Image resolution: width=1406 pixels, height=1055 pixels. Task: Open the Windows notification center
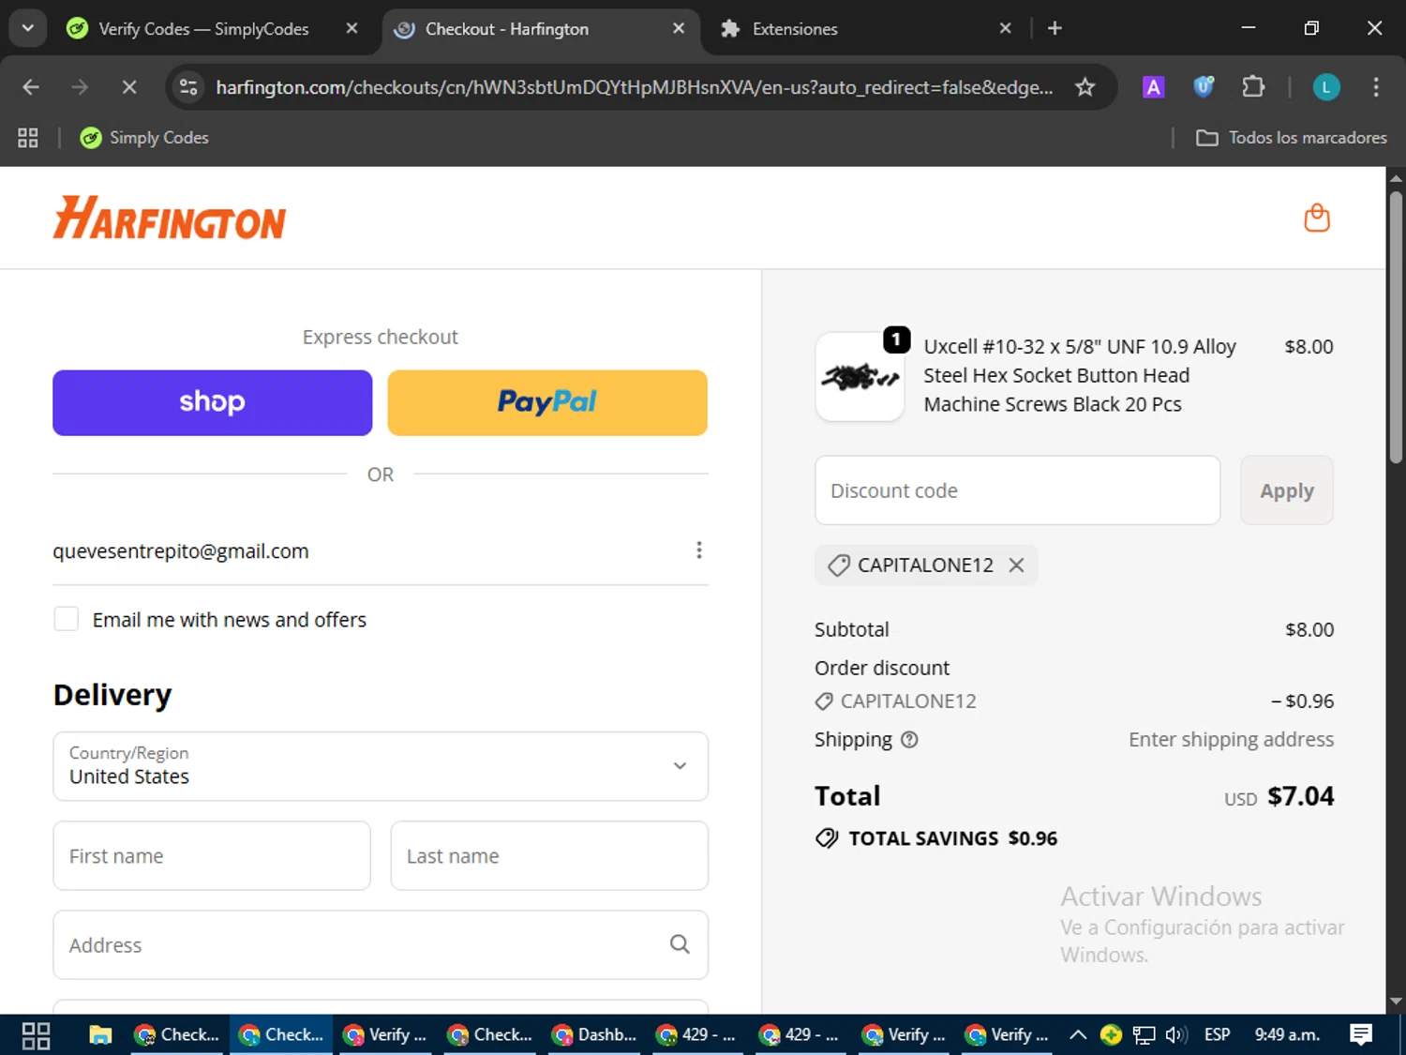pos(1361,1034)
